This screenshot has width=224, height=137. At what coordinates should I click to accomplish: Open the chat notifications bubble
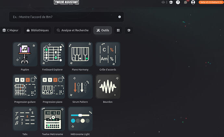[x=186, y=2]
